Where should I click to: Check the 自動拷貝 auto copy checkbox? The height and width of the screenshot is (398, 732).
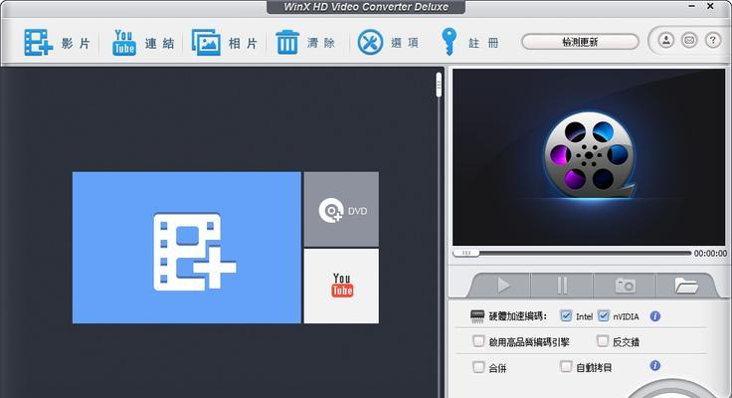point(566,366)
